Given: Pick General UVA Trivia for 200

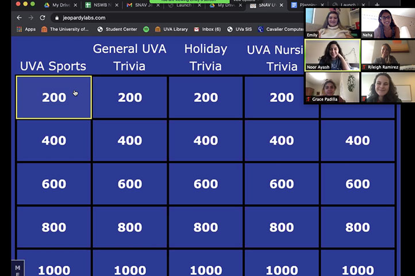Looking at the screenshot, I should 130,98.
